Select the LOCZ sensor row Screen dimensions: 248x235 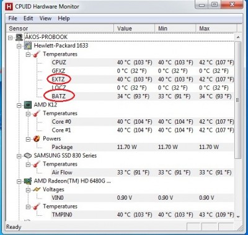point(143,88)
